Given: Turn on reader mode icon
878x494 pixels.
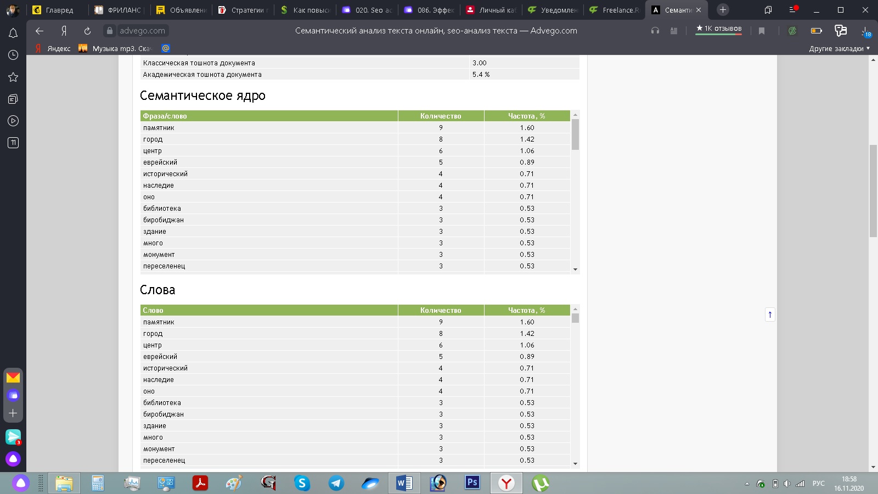Looking at the screenshot, I should click(x=674, y=31).
